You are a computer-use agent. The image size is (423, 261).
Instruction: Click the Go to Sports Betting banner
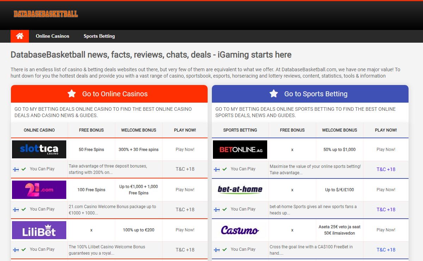310,94
